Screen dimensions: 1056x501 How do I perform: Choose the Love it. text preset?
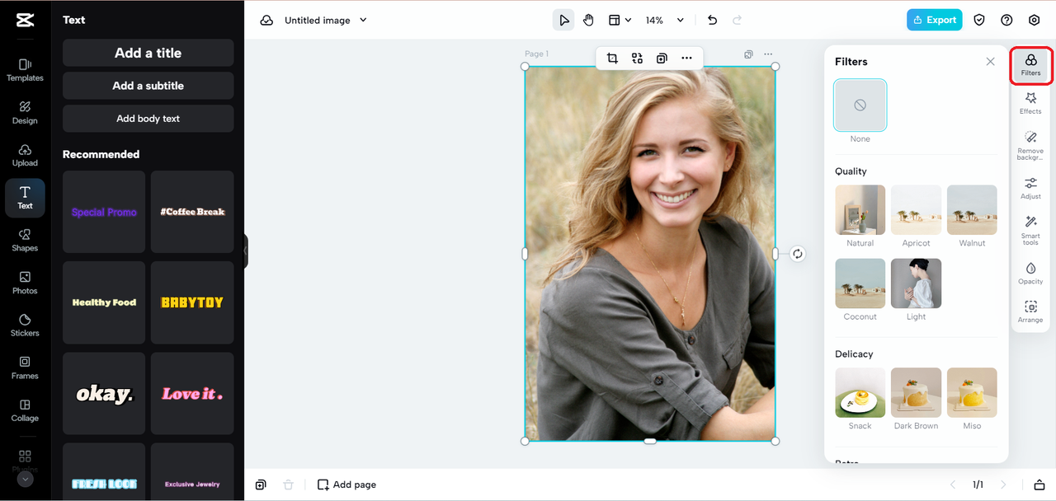coord(192,394)
